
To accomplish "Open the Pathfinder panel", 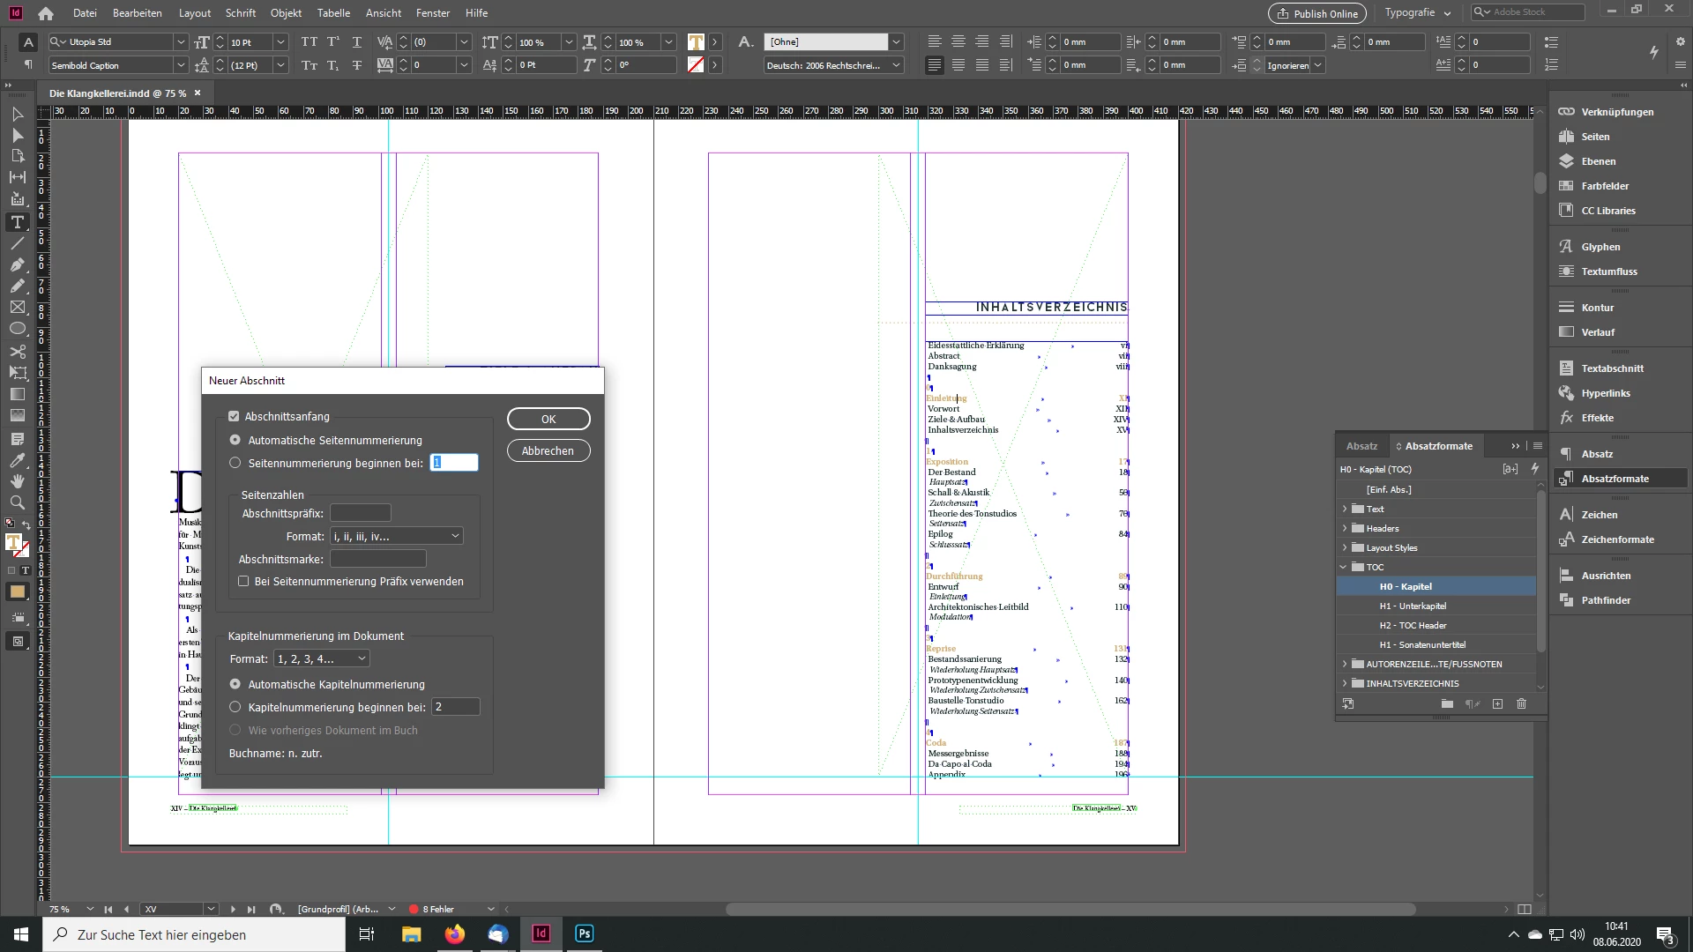I will [1605, 600].
